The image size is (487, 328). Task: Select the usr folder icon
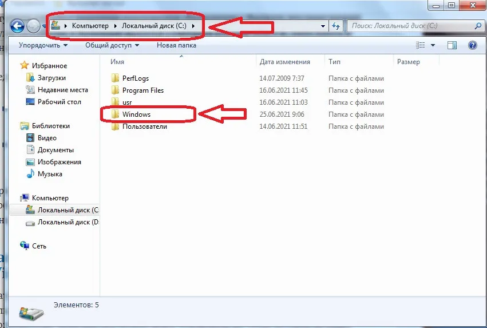point(115,102)
